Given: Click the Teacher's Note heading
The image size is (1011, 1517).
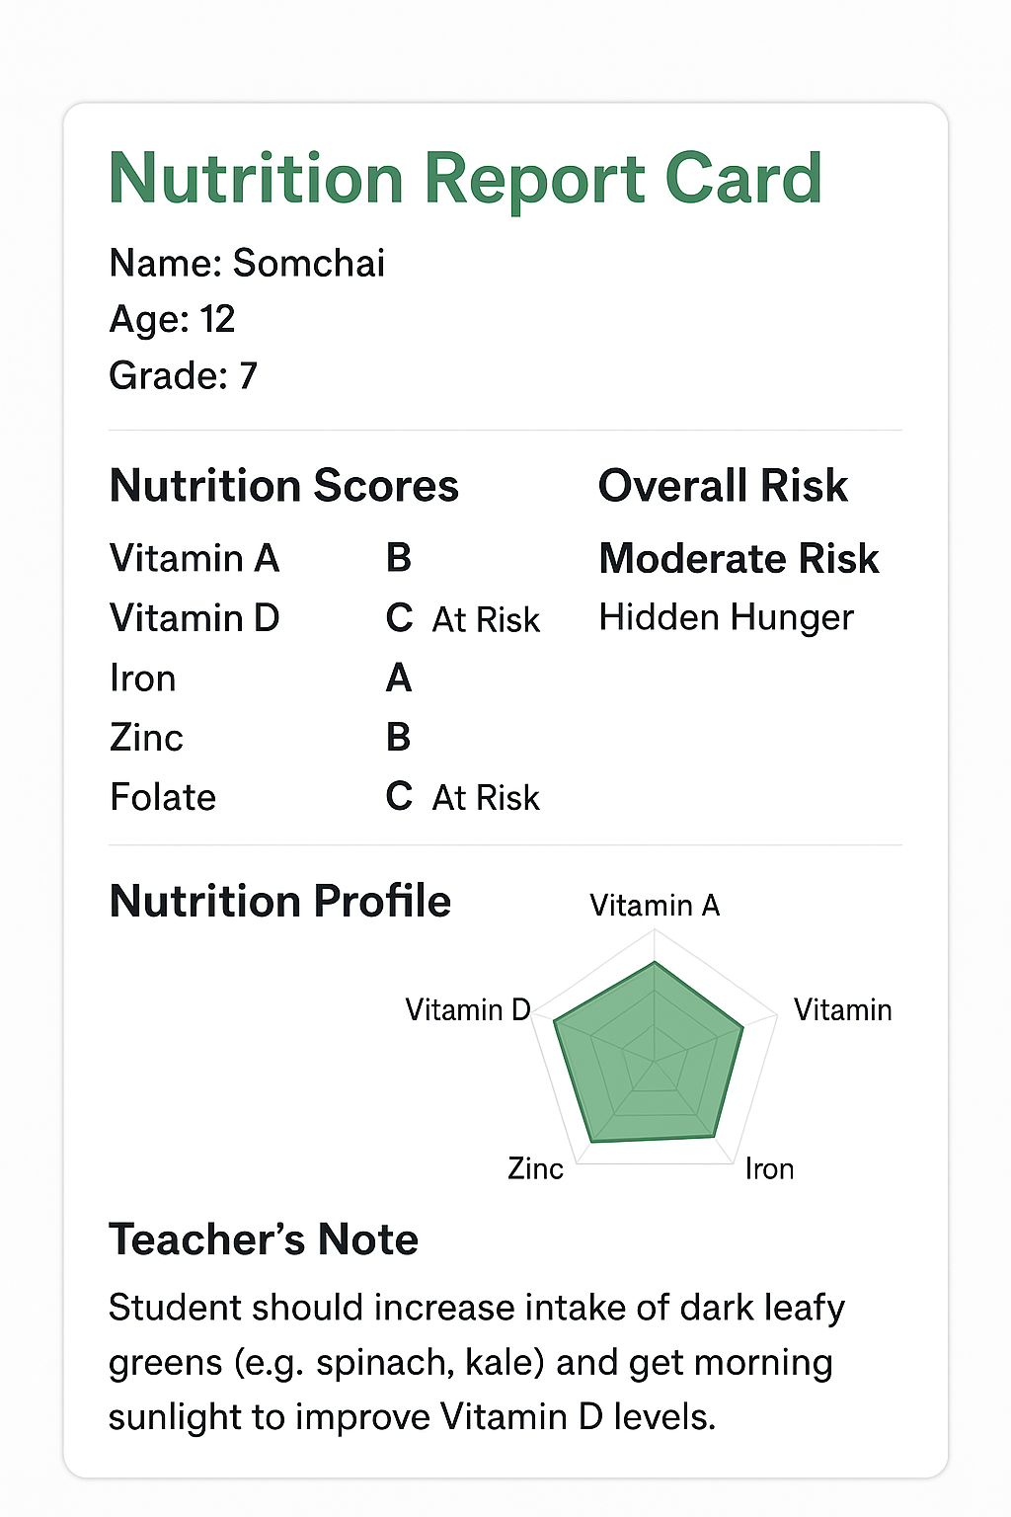Looking at the screenshot, I should point(264,1239).
